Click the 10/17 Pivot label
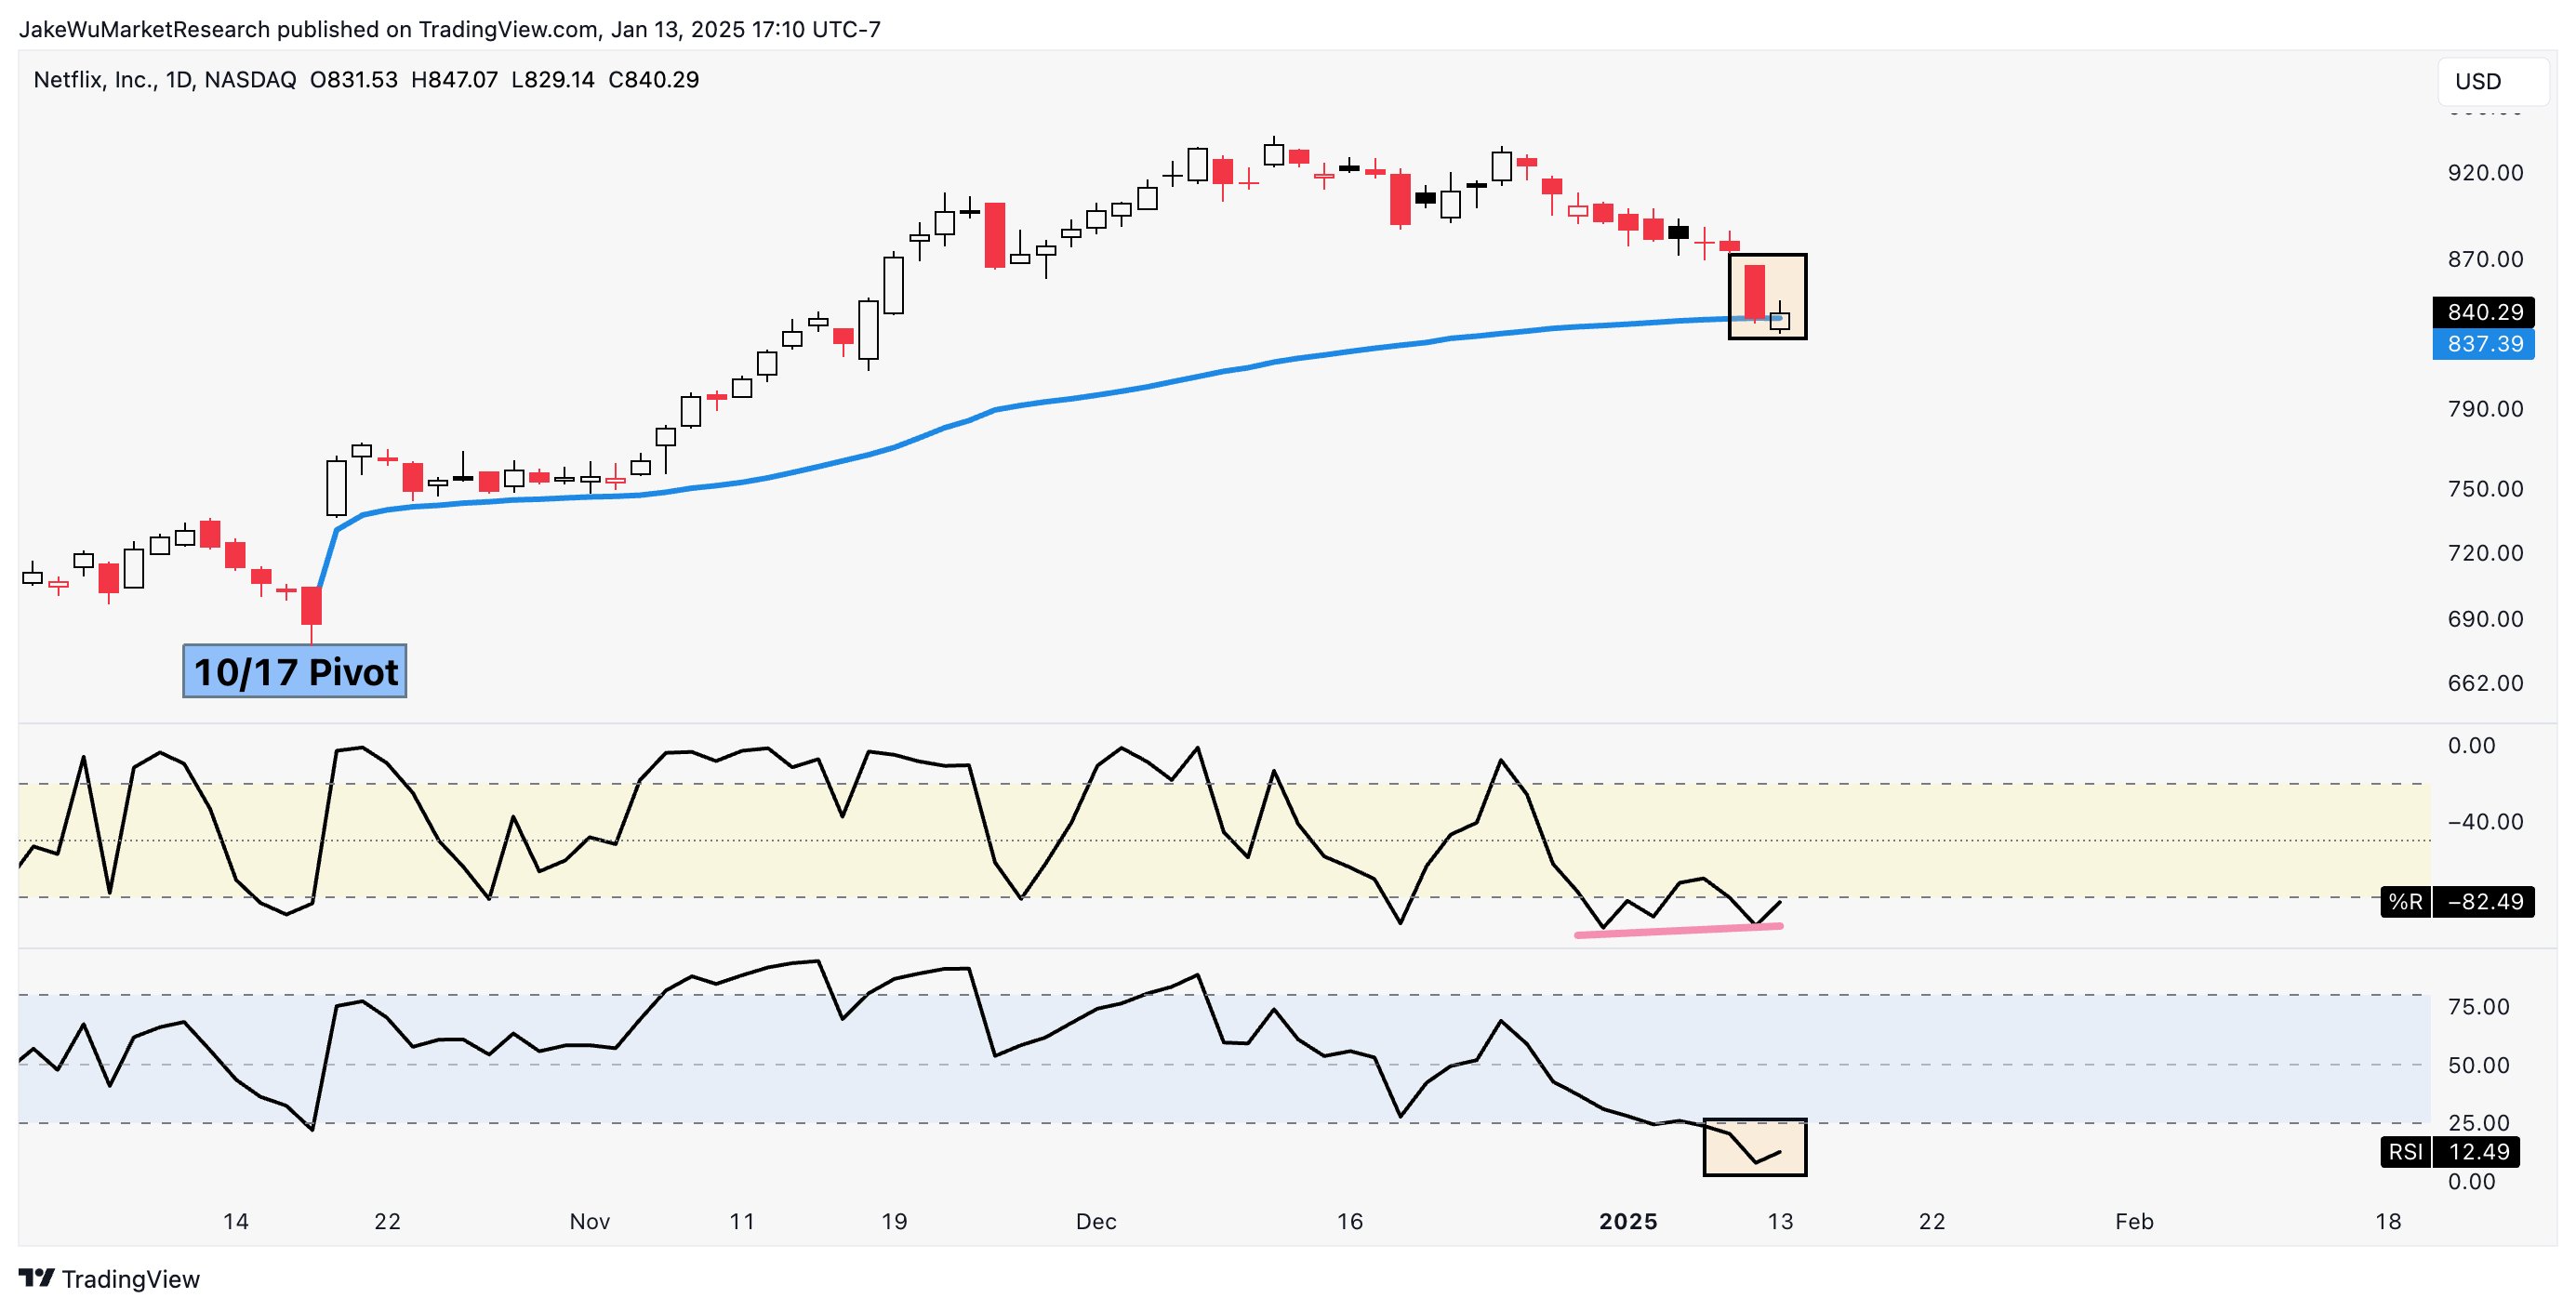This screenshot has height=1311, width=2576. [x=295, y=671]
